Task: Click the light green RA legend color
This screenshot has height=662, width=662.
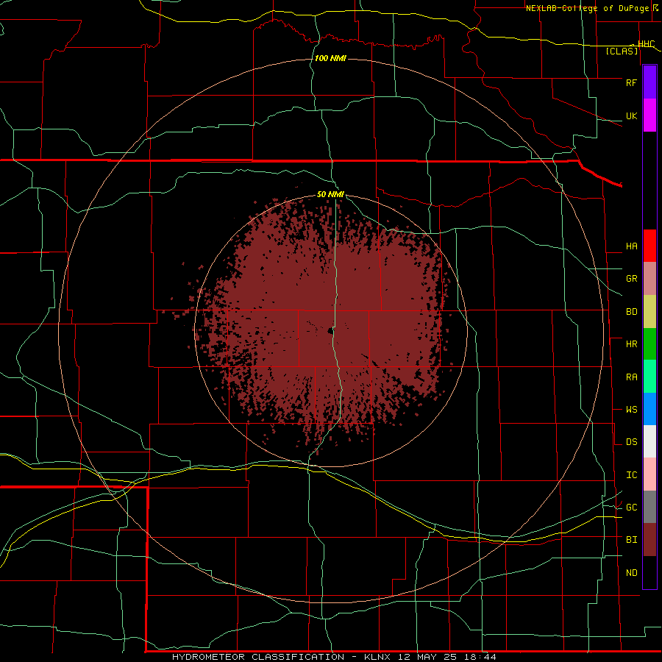Action: (649, 377)
